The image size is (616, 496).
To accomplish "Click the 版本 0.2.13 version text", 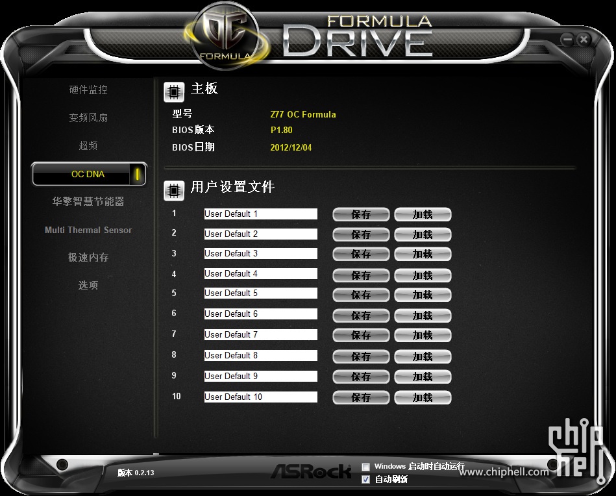I will coord(136,473).
